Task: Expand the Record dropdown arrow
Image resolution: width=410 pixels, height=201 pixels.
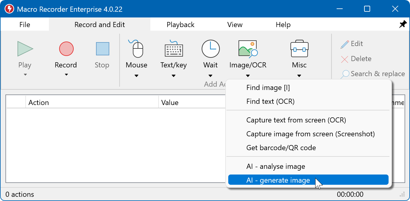Action: (x=66, y=75)
